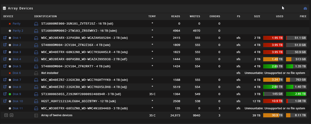Click the 513 GB free bar on Disk 4
Screen dimensions: 311x124
(x=296, y=59)
